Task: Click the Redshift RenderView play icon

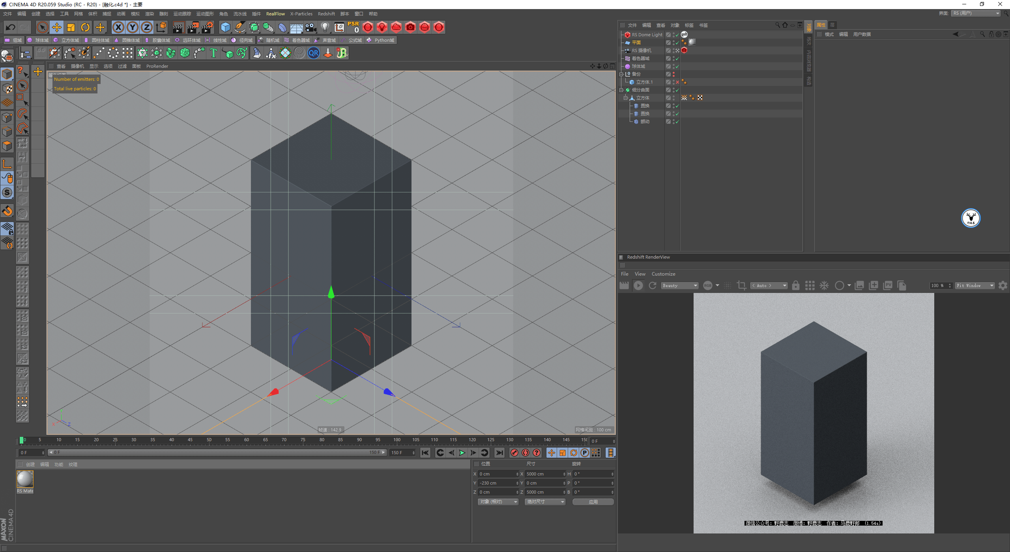Action: coord(638,285)
